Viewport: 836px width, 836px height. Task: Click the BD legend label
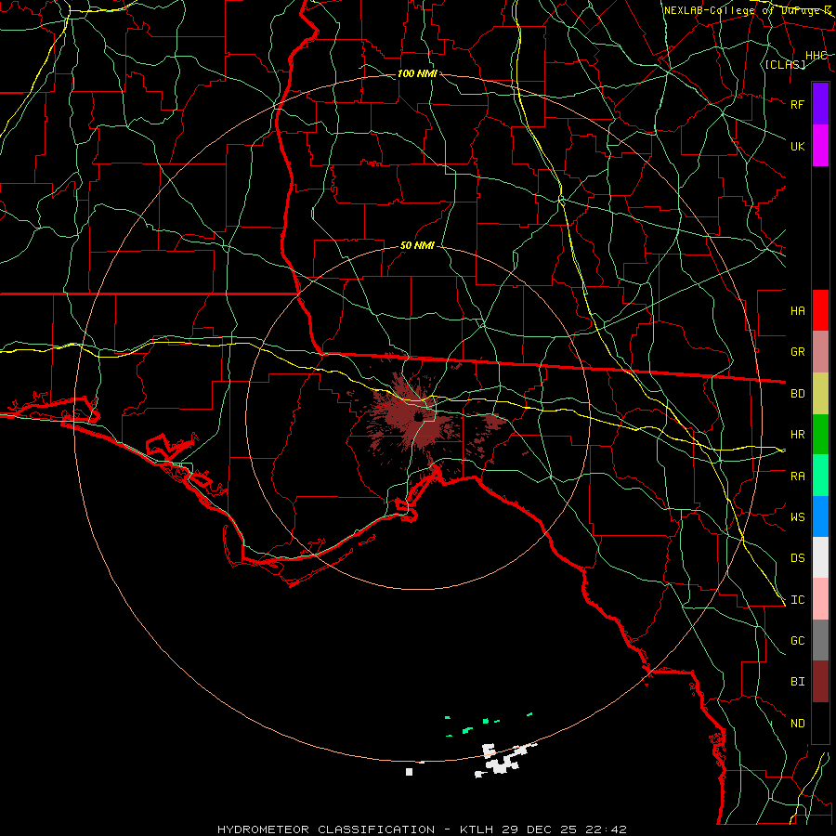(798, 394)
